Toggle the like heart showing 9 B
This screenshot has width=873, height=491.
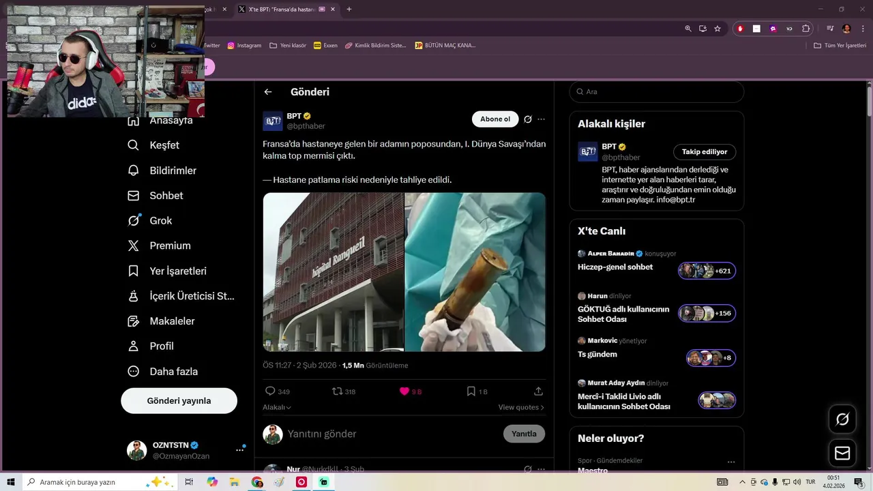(404, 391)
